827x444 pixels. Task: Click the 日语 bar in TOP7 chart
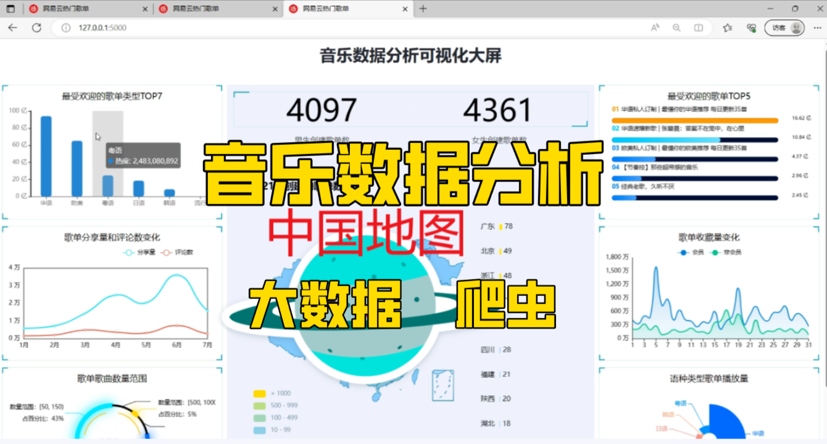pyautogui.click(x=138, y=188)
